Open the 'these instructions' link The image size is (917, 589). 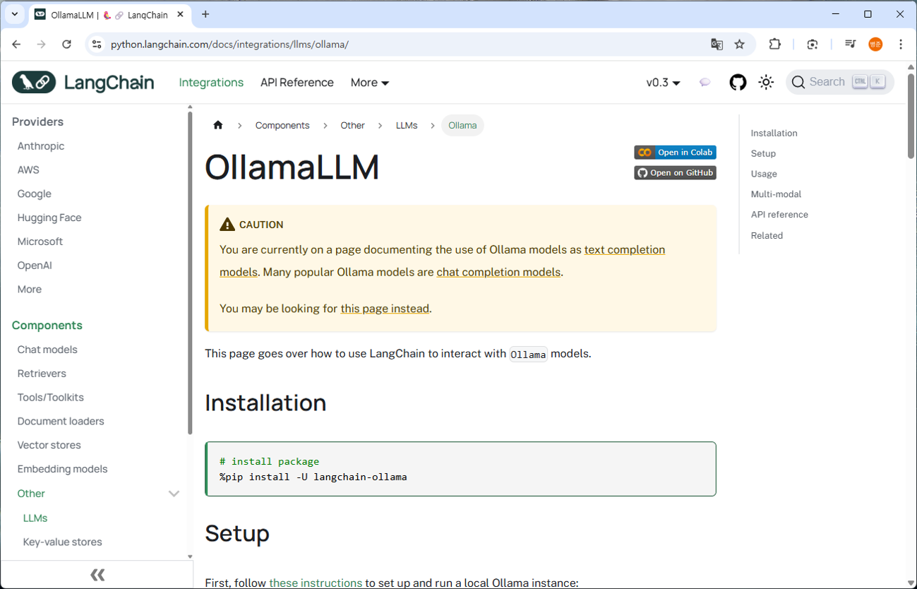316,583
